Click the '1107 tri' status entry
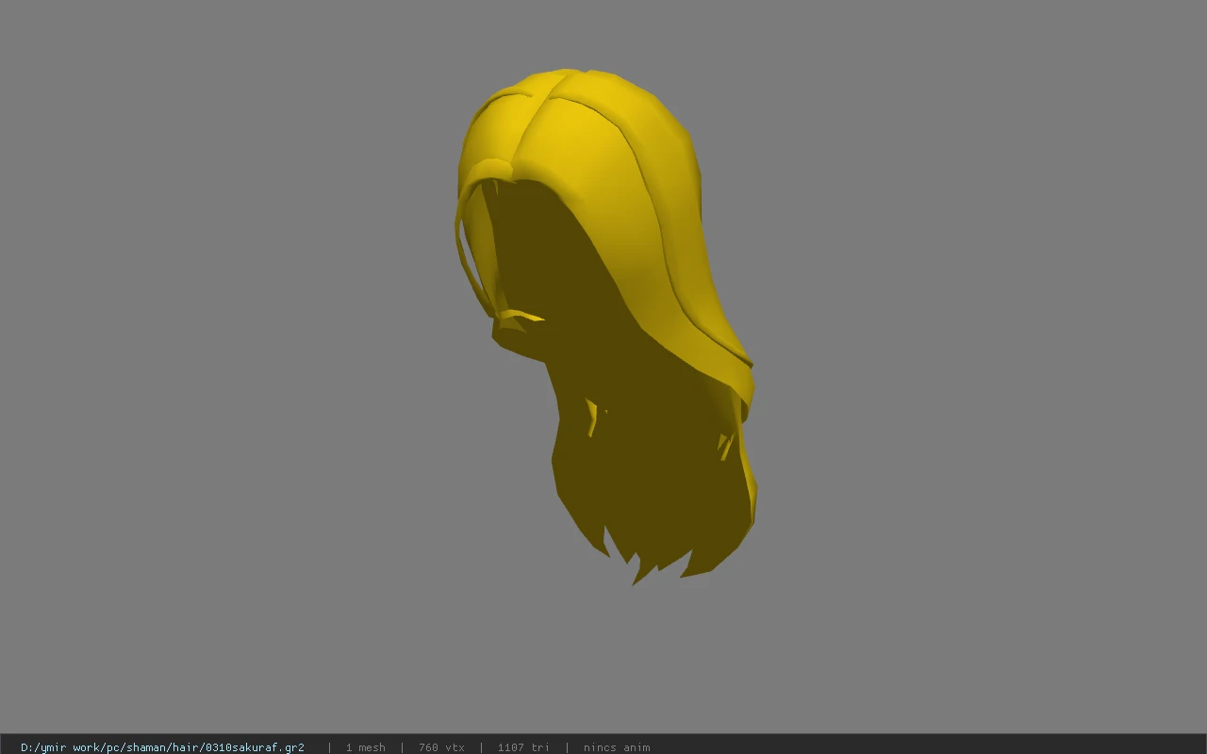The image size is (1207, 754). pyautogui.click(x=523, y=747)
